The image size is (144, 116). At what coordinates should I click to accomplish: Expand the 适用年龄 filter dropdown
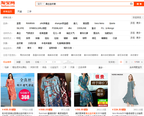coord(54,48)
